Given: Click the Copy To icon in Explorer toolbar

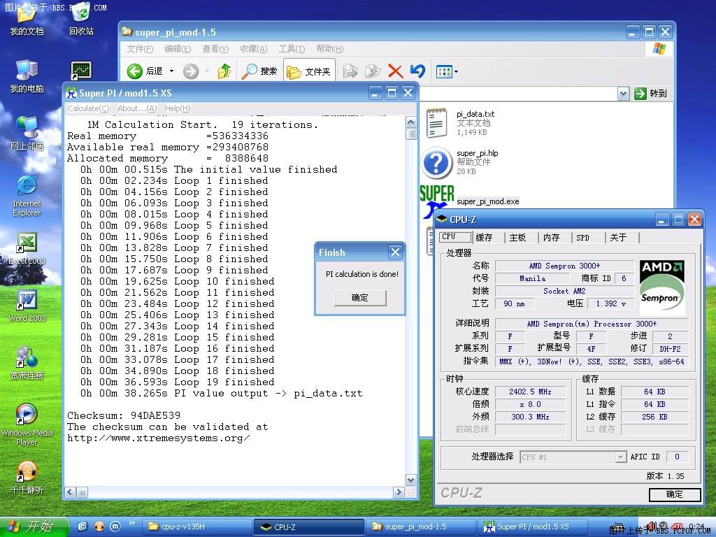Looking at the screenshot, I should [x=373, y=71].
